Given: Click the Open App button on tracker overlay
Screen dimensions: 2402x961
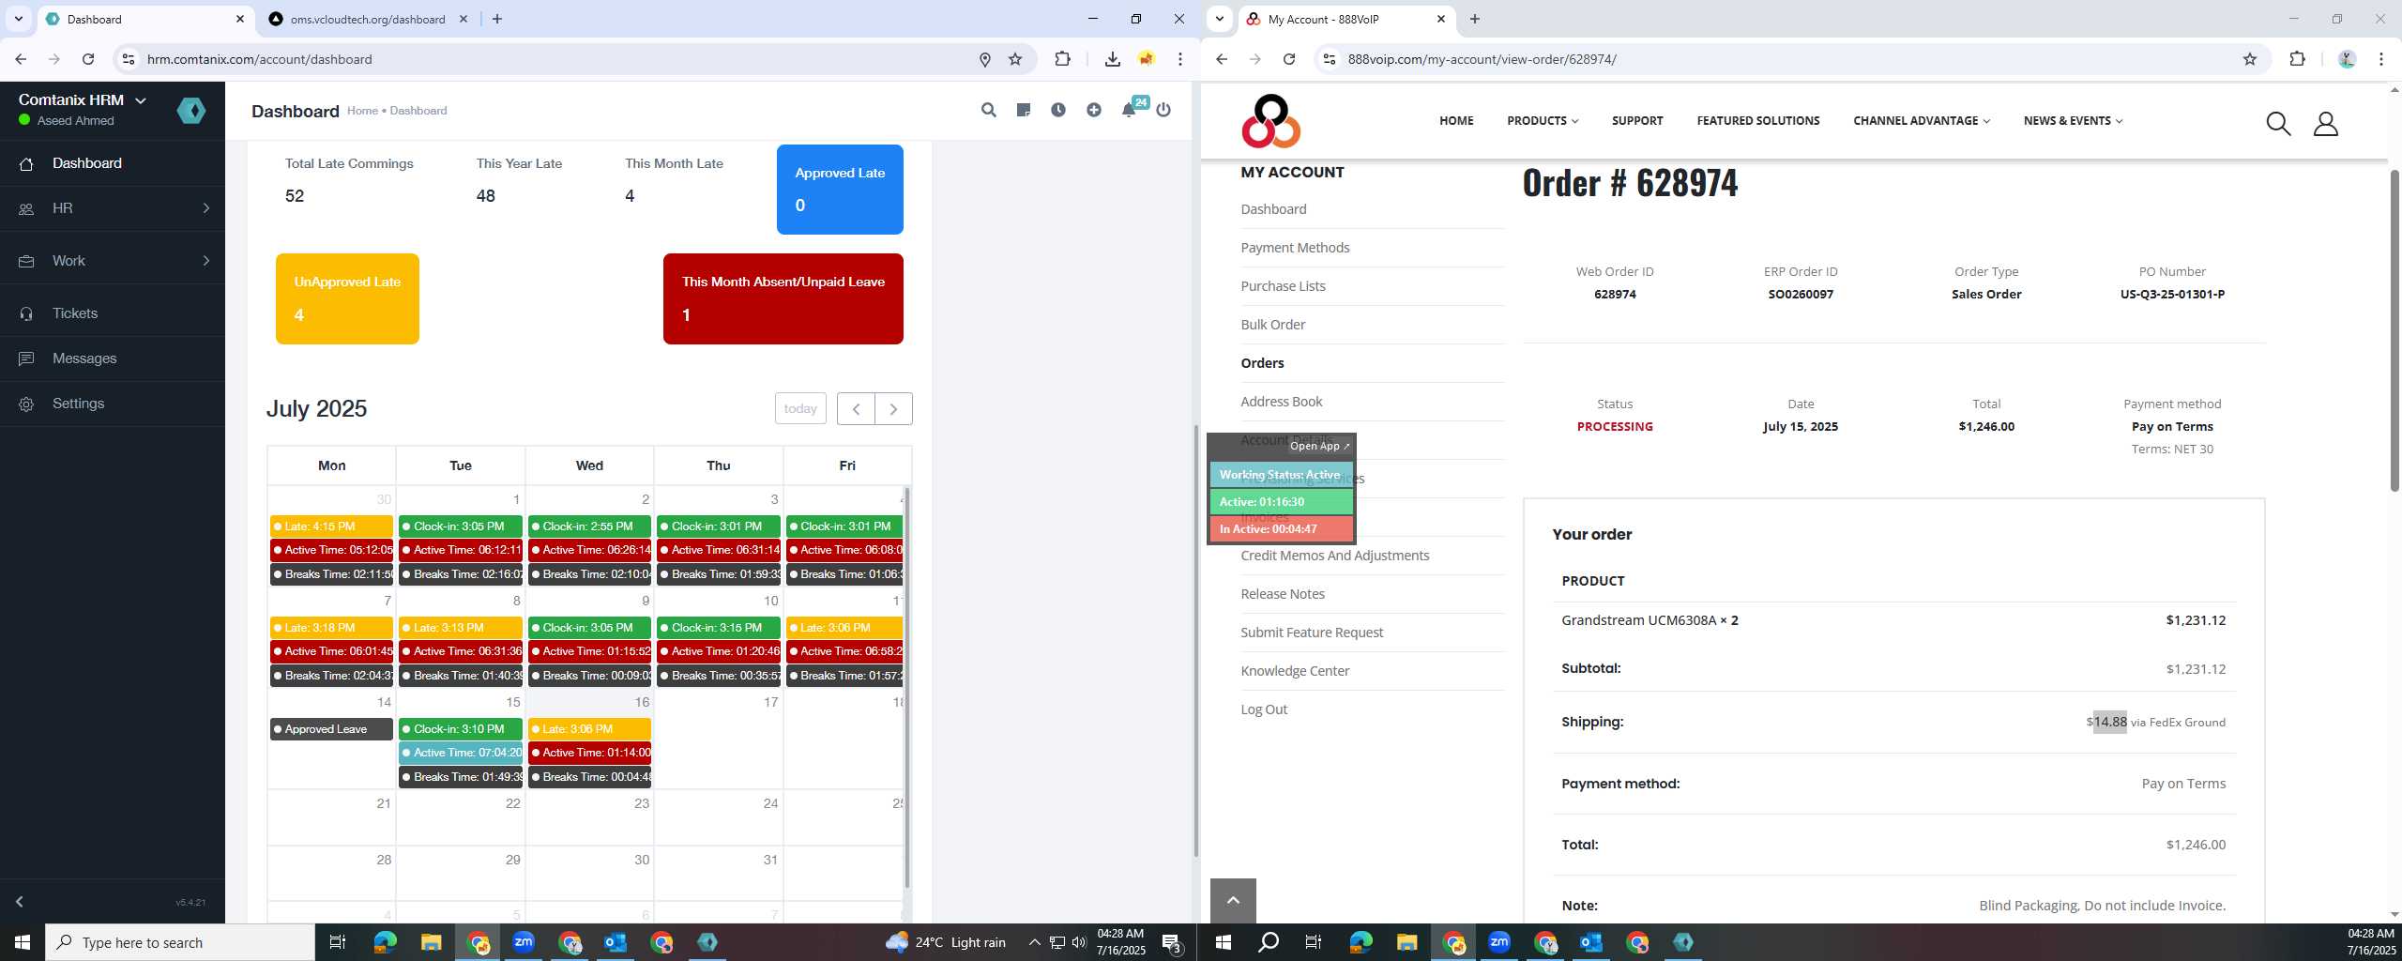Looking at the screenshot, I should [x=1319, y=446].
